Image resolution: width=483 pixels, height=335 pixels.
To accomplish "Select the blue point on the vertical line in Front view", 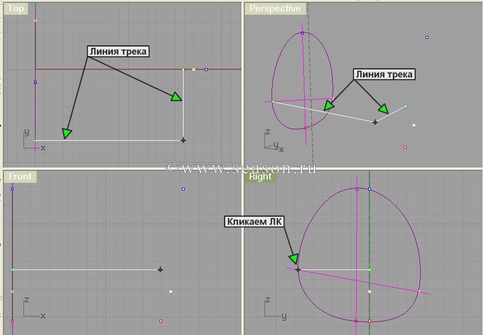I will 13,189.
